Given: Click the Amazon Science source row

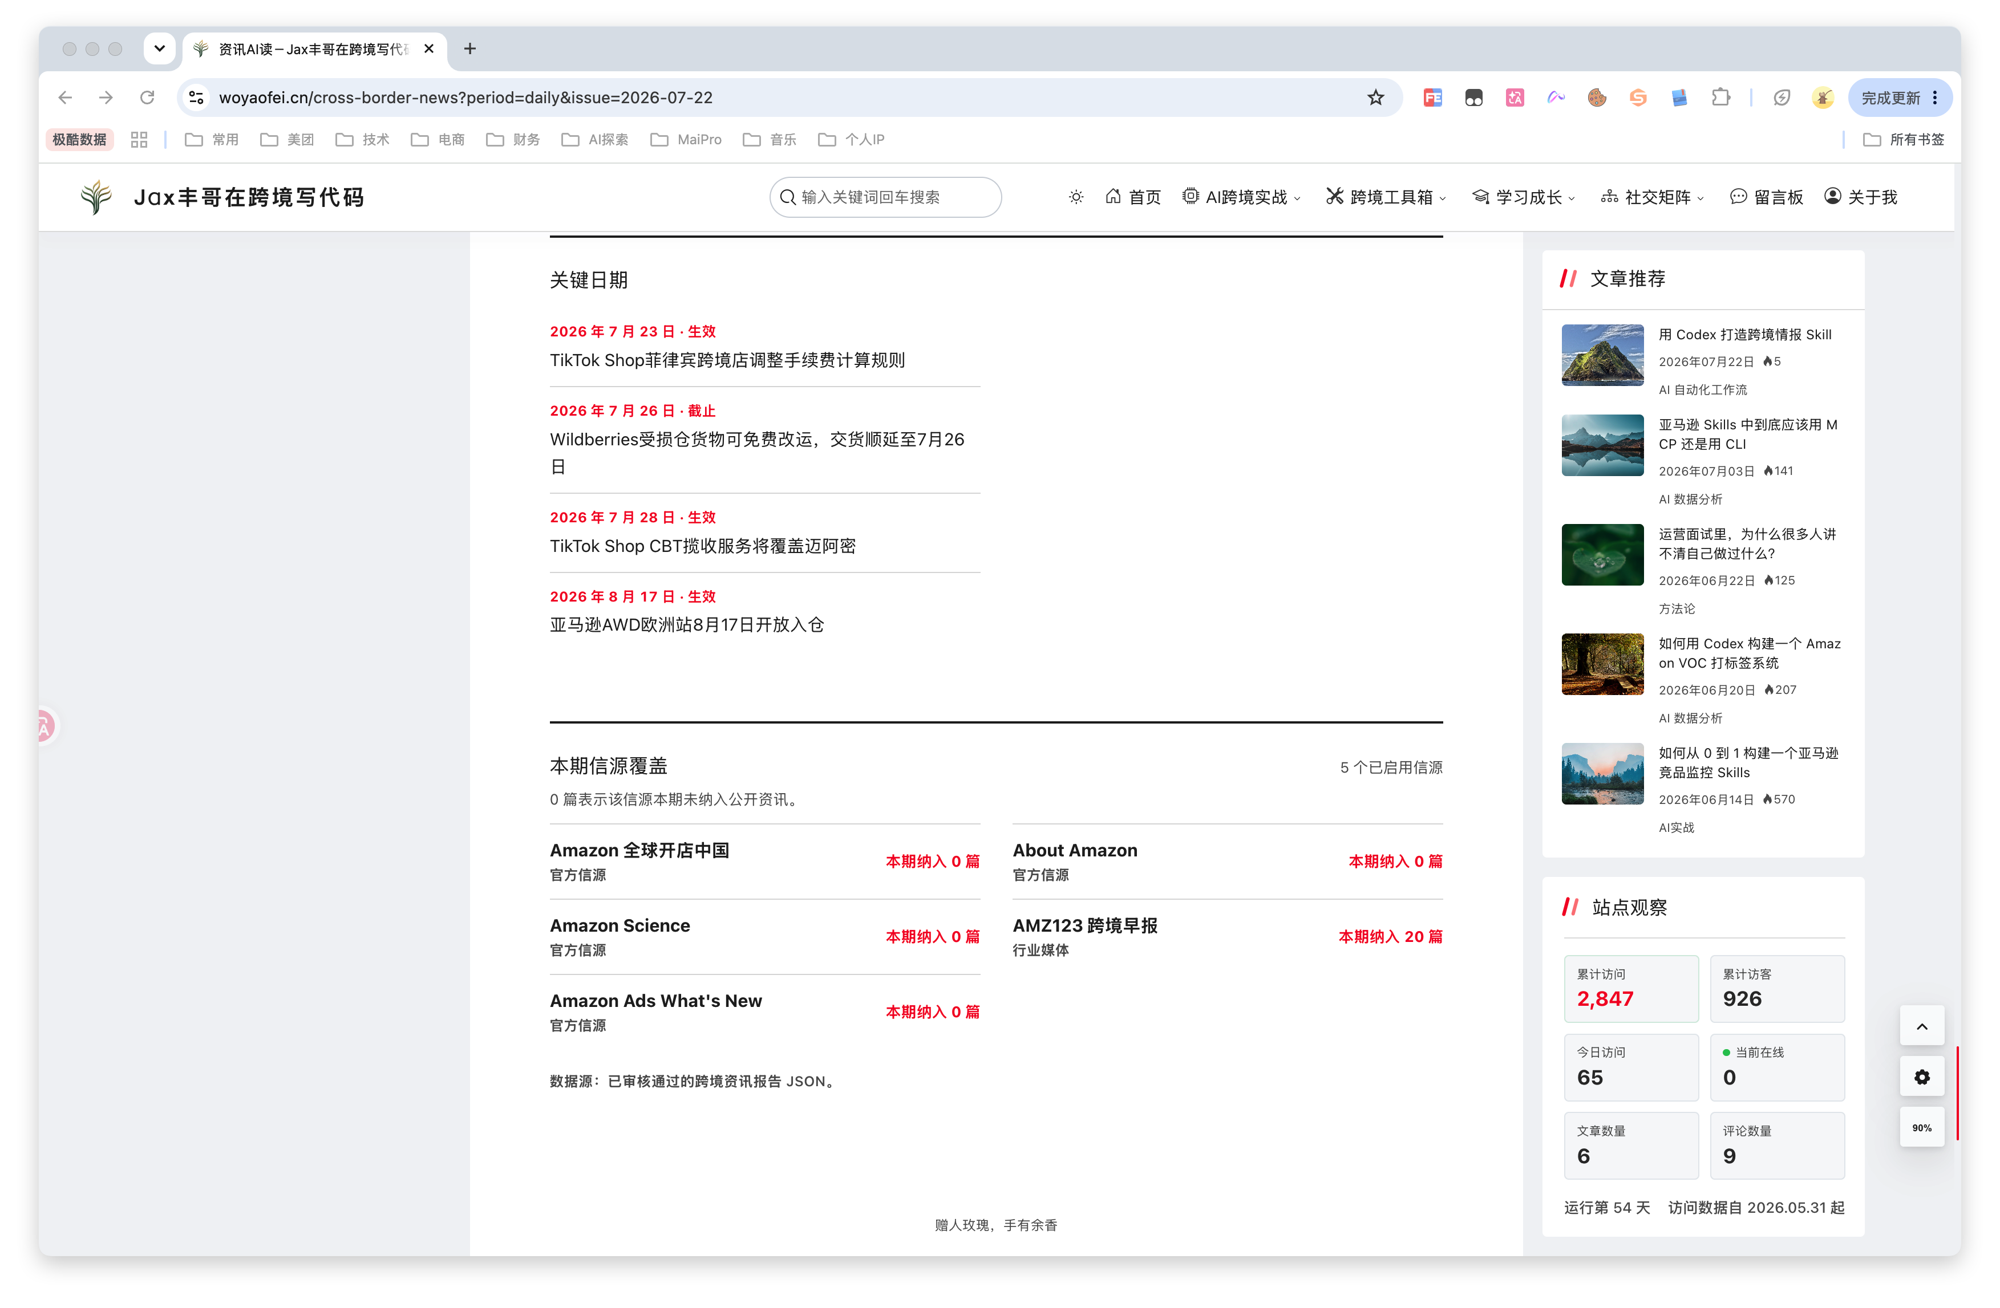Looking at the screenshot, I should 765,937.
